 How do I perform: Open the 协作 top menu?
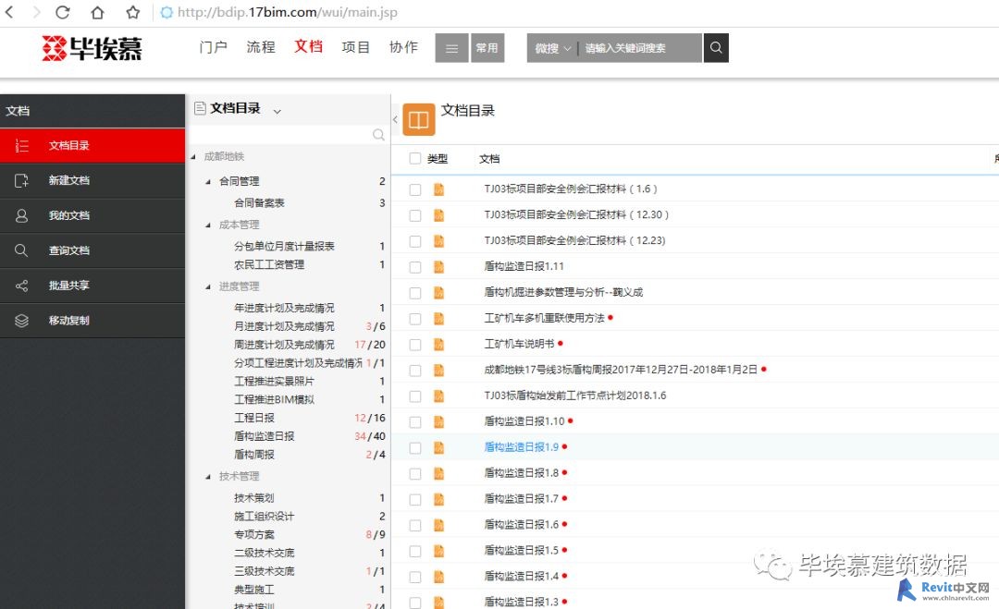404,47
